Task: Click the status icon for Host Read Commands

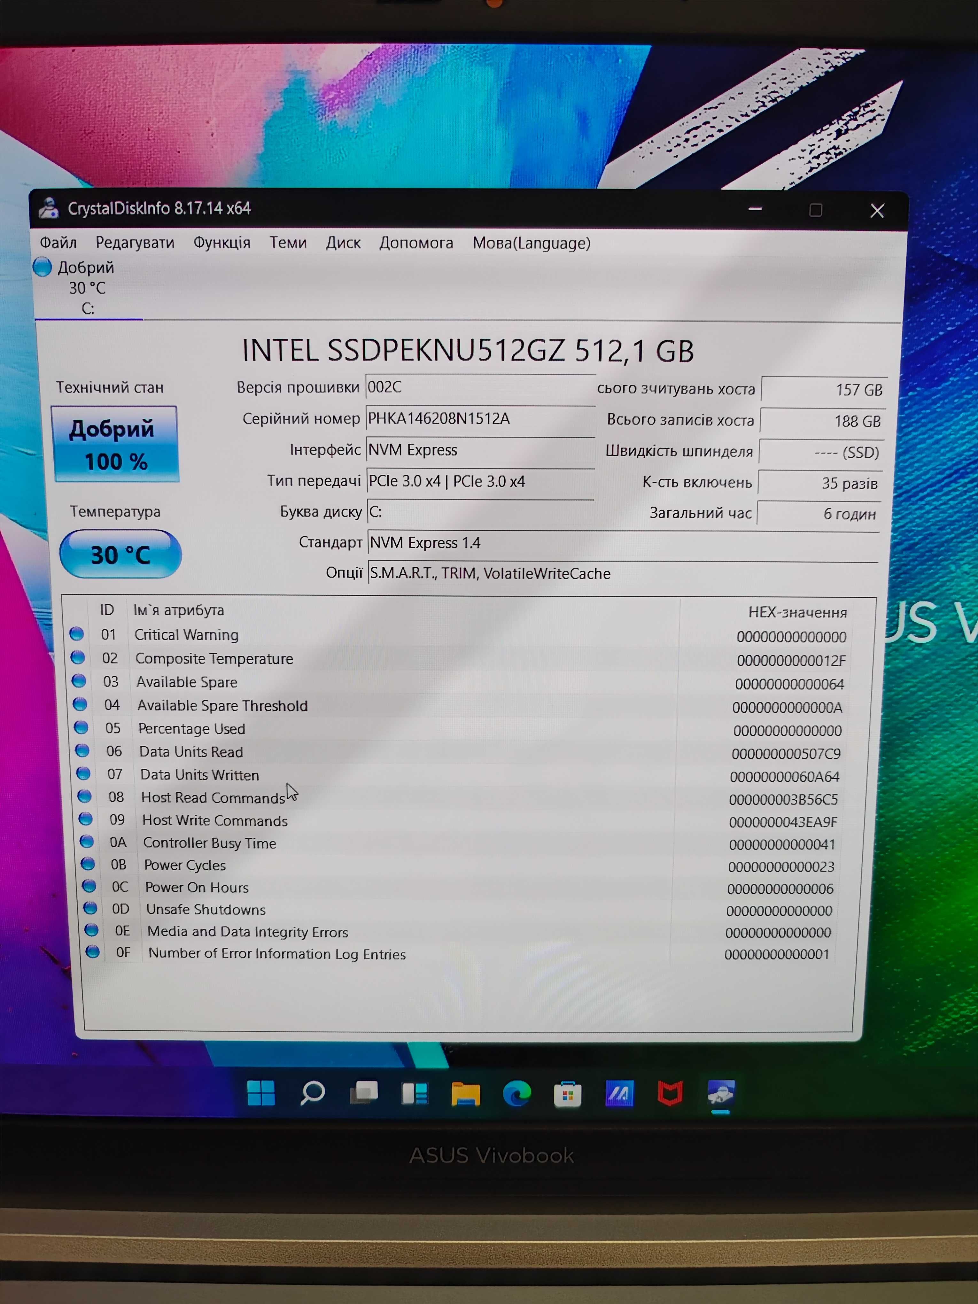Action: (84, 796)
